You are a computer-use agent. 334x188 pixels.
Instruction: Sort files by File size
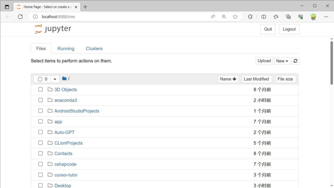coord(286,79)
